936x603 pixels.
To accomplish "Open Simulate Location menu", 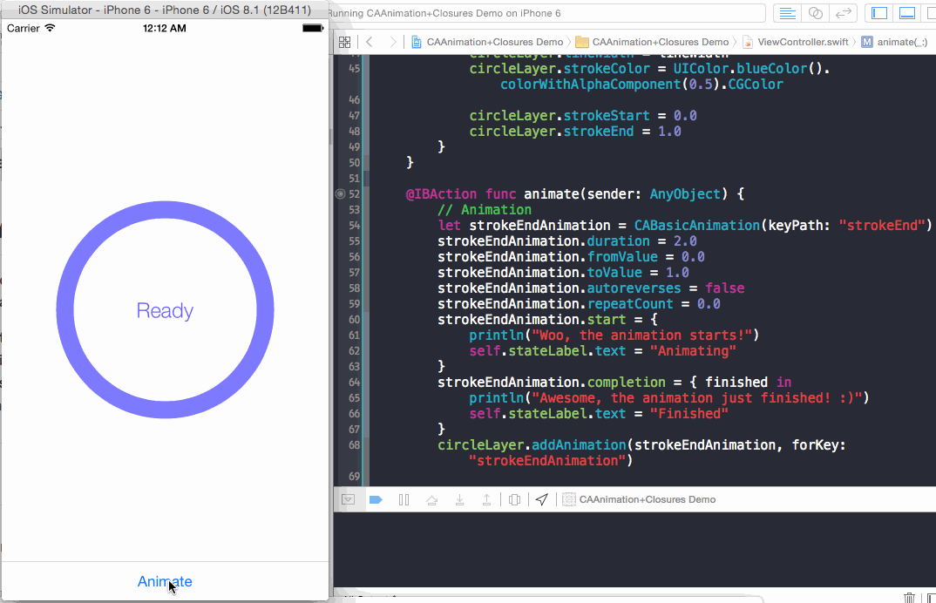I will click(541, 499).
